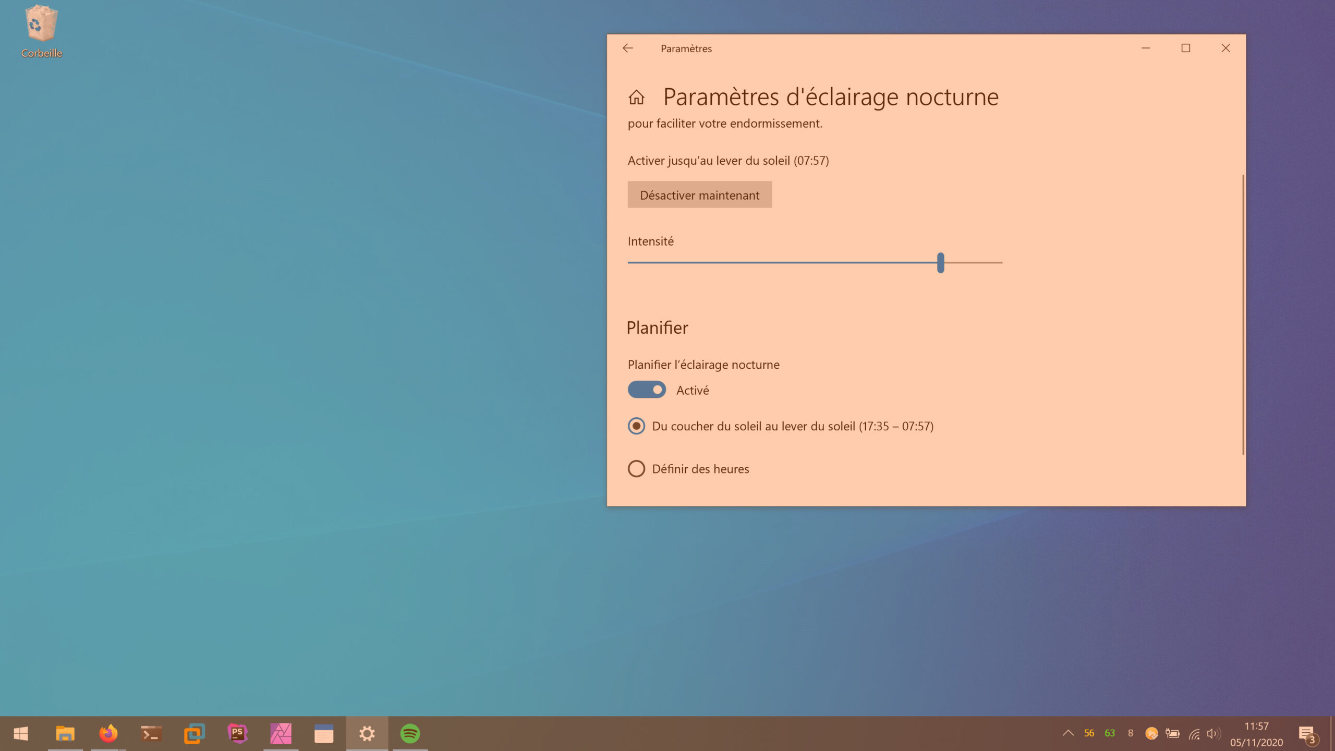Minimize the Paramètres window
The width and height of the screenshot is (1335, 751).
1146,48
